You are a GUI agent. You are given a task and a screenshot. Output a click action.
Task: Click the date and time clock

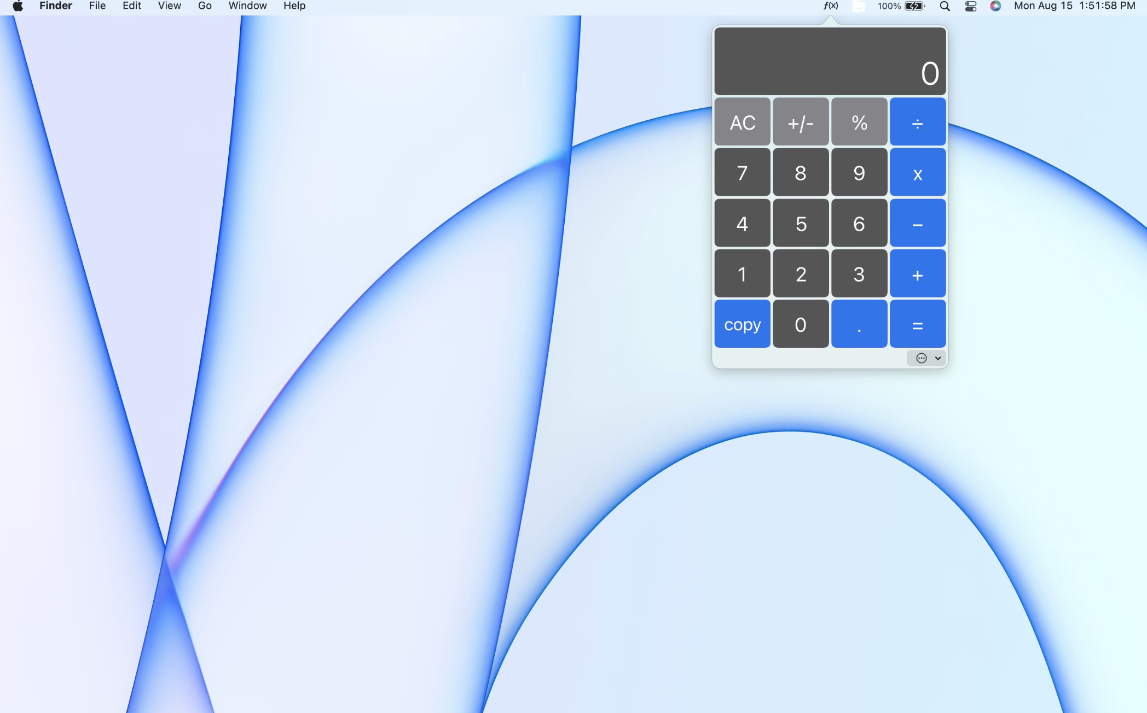click(x=1074, y=6)
